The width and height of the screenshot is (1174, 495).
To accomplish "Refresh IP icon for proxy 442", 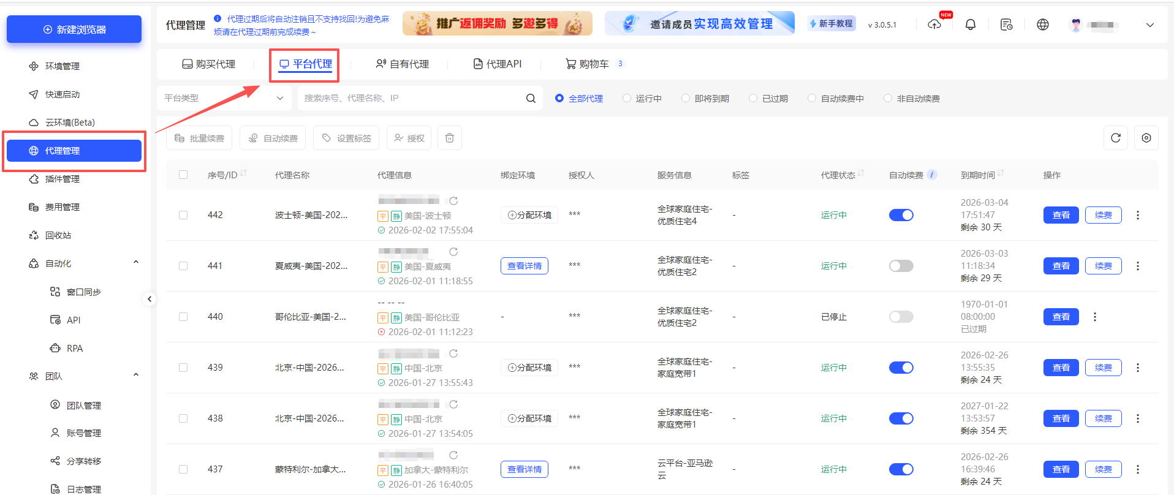I will click(453, 201).
